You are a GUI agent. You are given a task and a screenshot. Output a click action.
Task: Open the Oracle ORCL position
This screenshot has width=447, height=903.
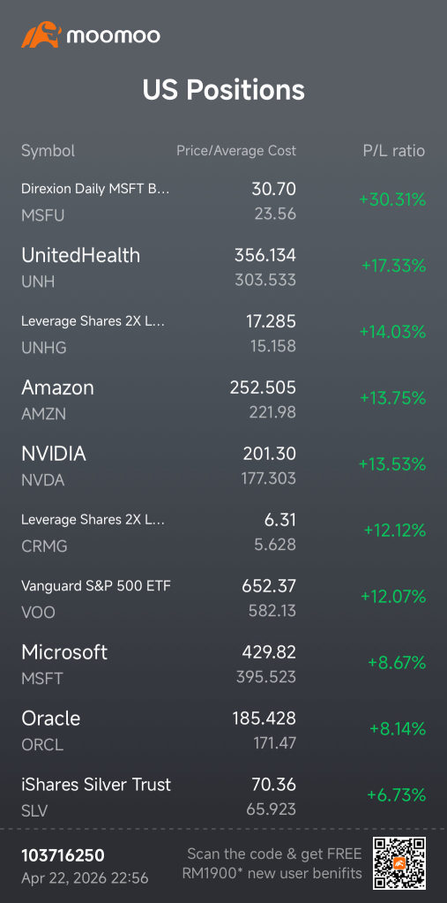(x=223, y=731)
